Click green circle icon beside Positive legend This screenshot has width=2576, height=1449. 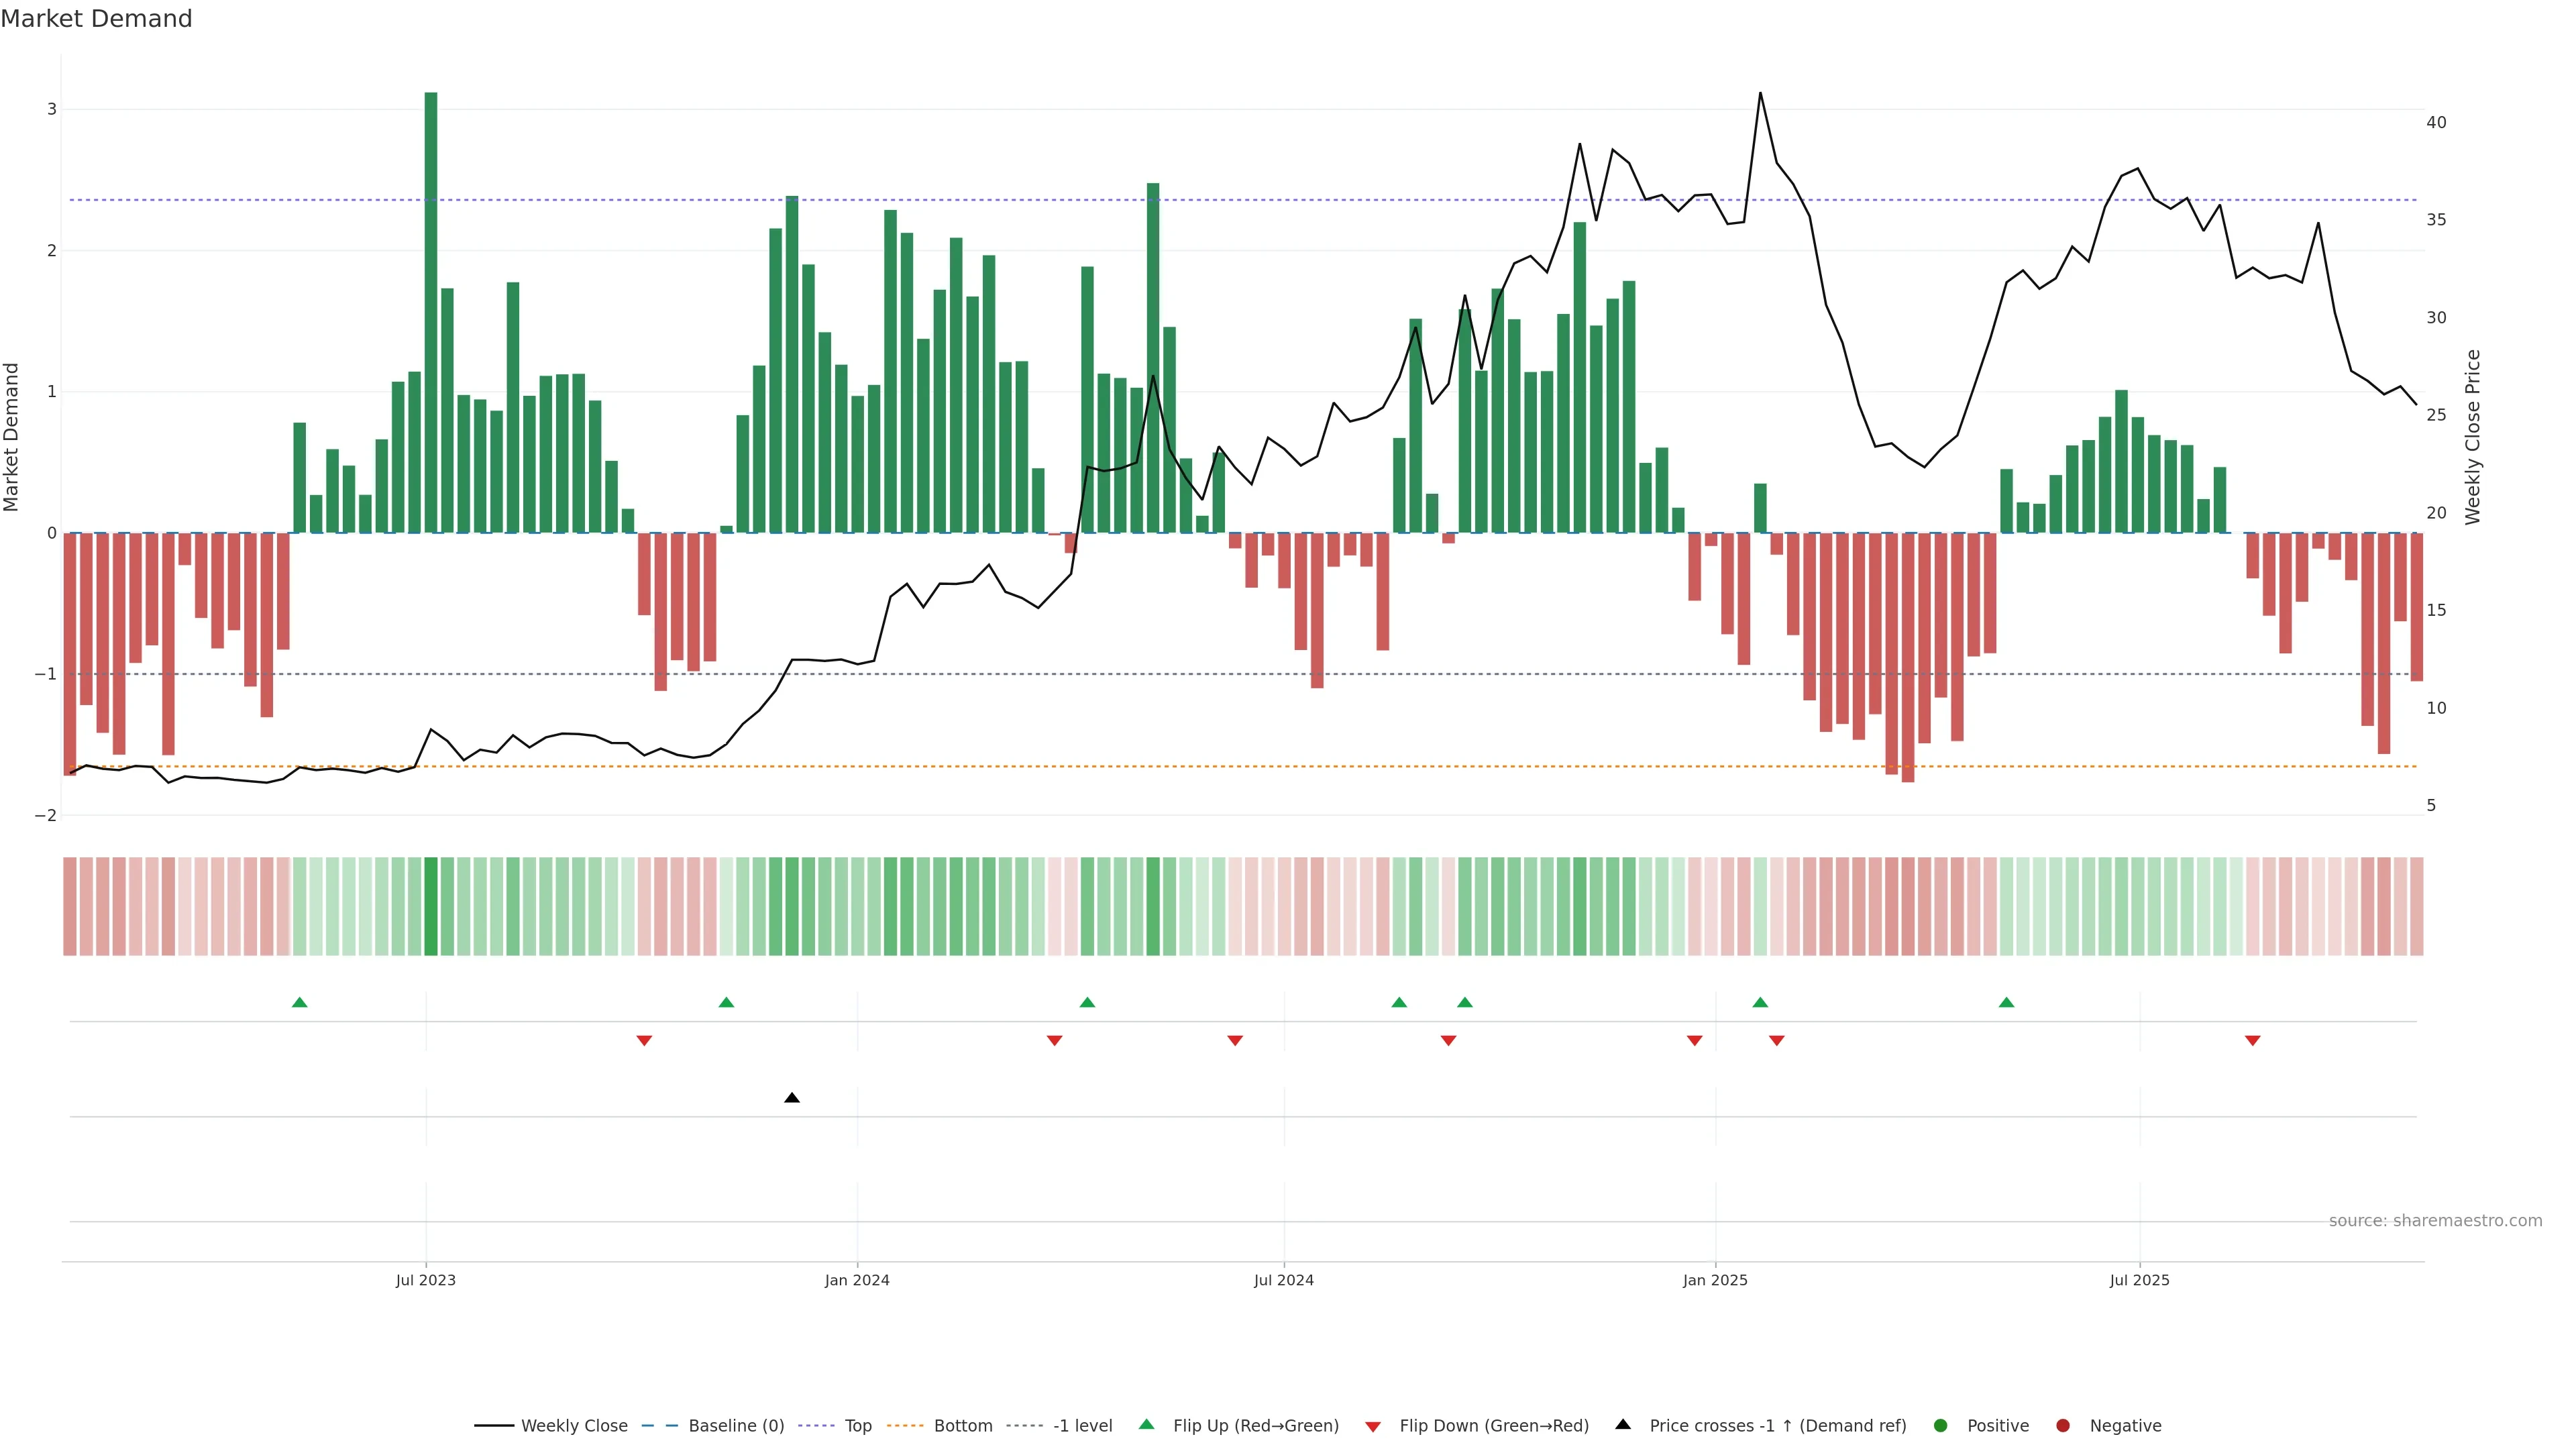click(x=1941, y=1426)
